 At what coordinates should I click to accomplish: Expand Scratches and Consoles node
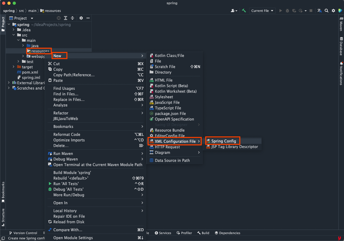point(9,88)
